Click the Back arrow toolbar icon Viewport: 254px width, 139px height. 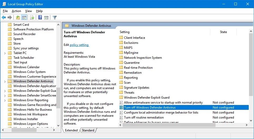point(4,17)
